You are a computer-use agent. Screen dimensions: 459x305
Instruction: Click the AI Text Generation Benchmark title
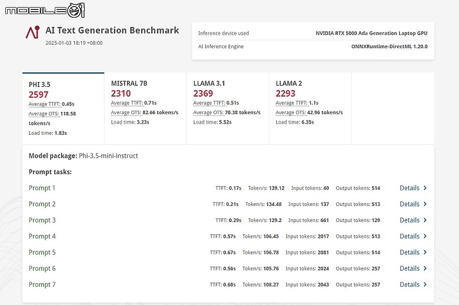coord(112,30)
